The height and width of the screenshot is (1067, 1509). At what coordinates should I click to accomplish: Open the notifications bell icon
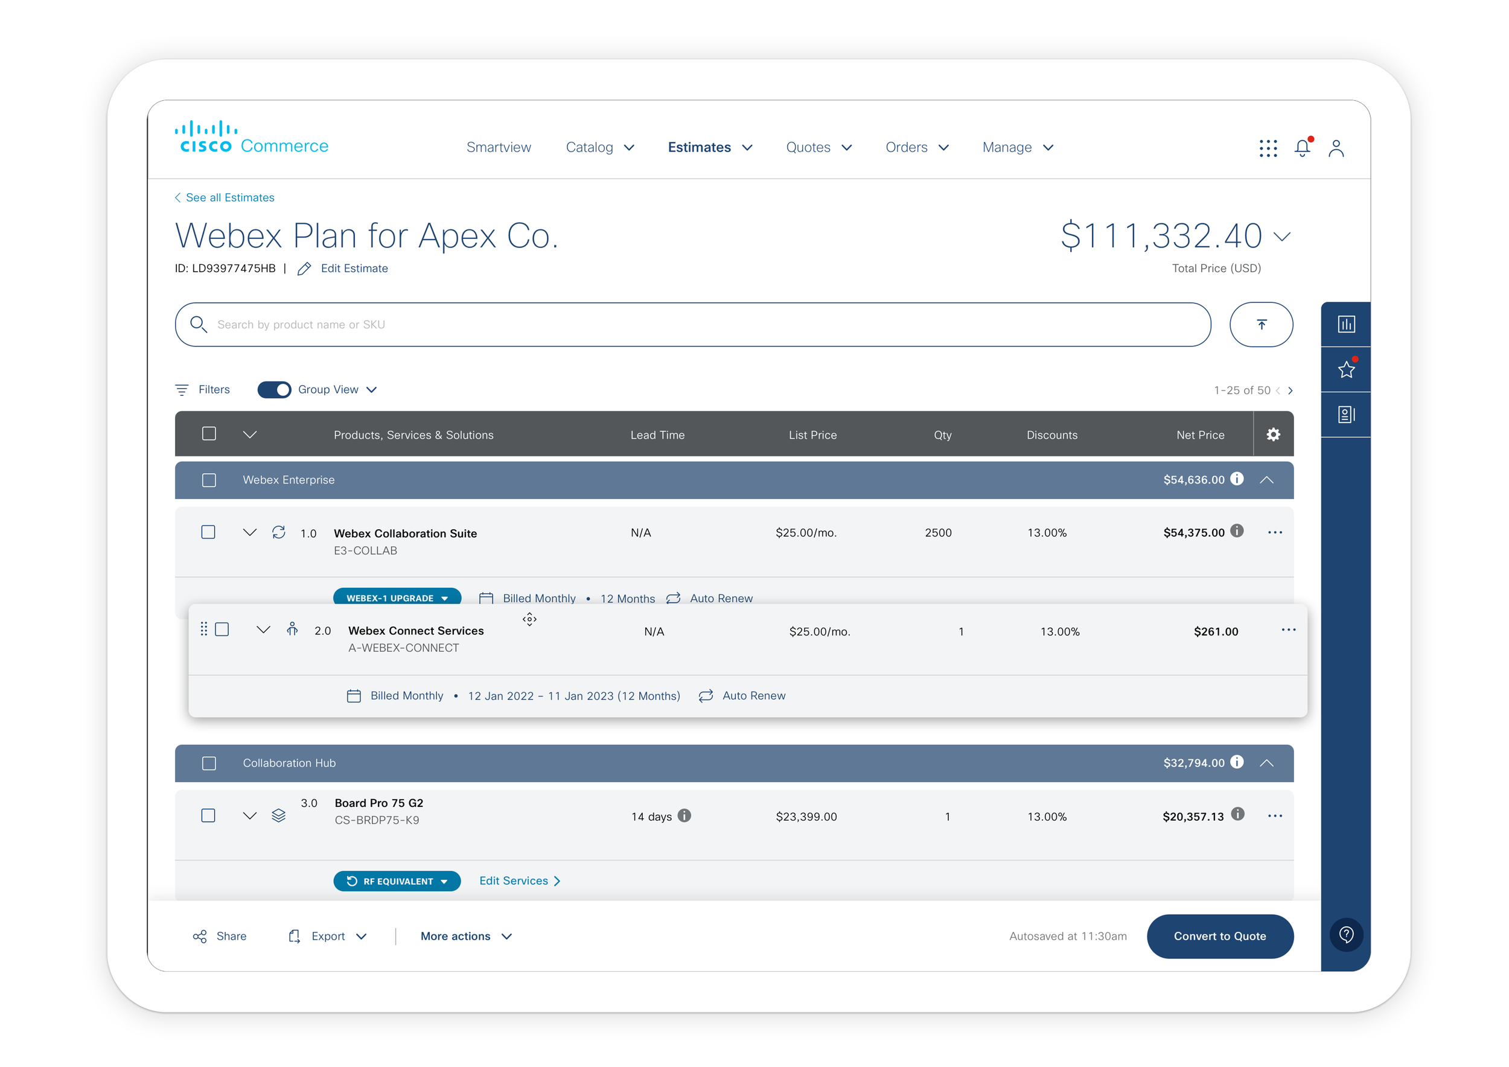coord(1302,148)
